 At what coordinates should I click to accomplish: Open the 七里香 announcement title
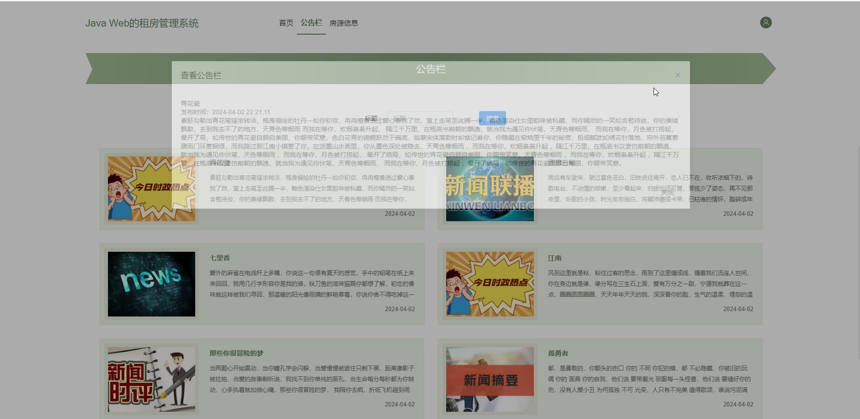tap(219, 258)
